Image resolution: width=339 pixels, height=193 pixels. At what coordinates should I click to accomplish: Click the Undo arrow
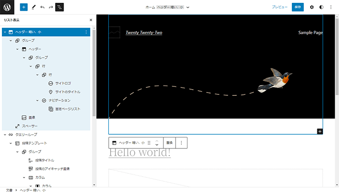42,7
